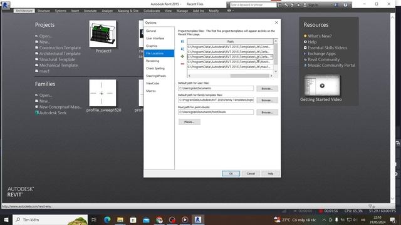Image resolution: width=401 pixels, height=225 pixels.
Task: Click the Places... button
Action: (x=189, y=122)
